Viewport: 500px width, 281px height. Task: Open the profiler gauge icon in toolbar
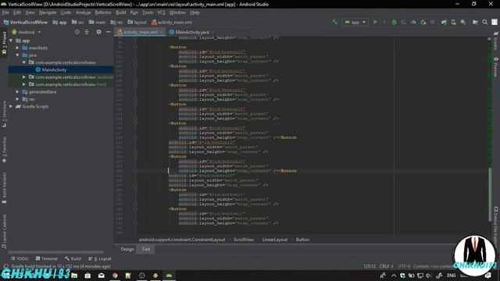413,22
